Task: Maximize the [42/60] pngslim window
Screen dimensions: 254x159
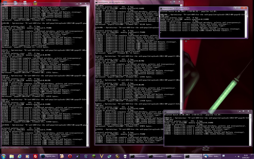Action: [174, 2]
